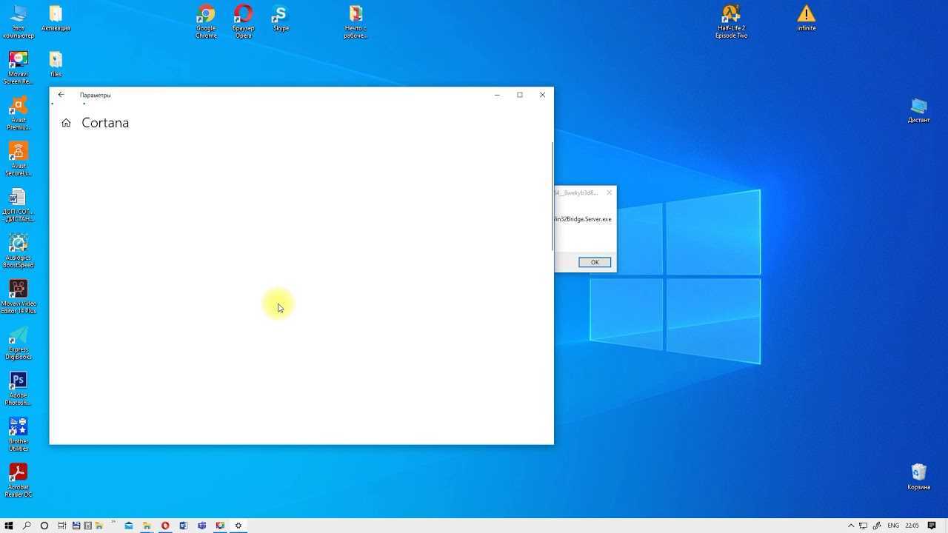This screenshot has width=948, height=533.
Task: Close the Параметры window
Action: point(542,95)
